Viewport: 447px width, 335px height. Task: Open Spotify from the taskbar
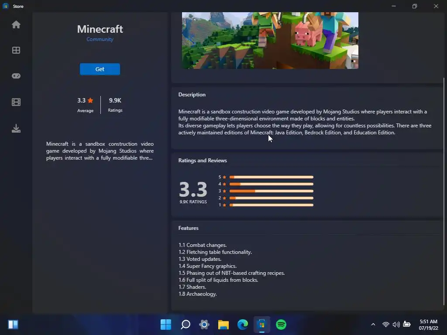(x=281, y=325)
